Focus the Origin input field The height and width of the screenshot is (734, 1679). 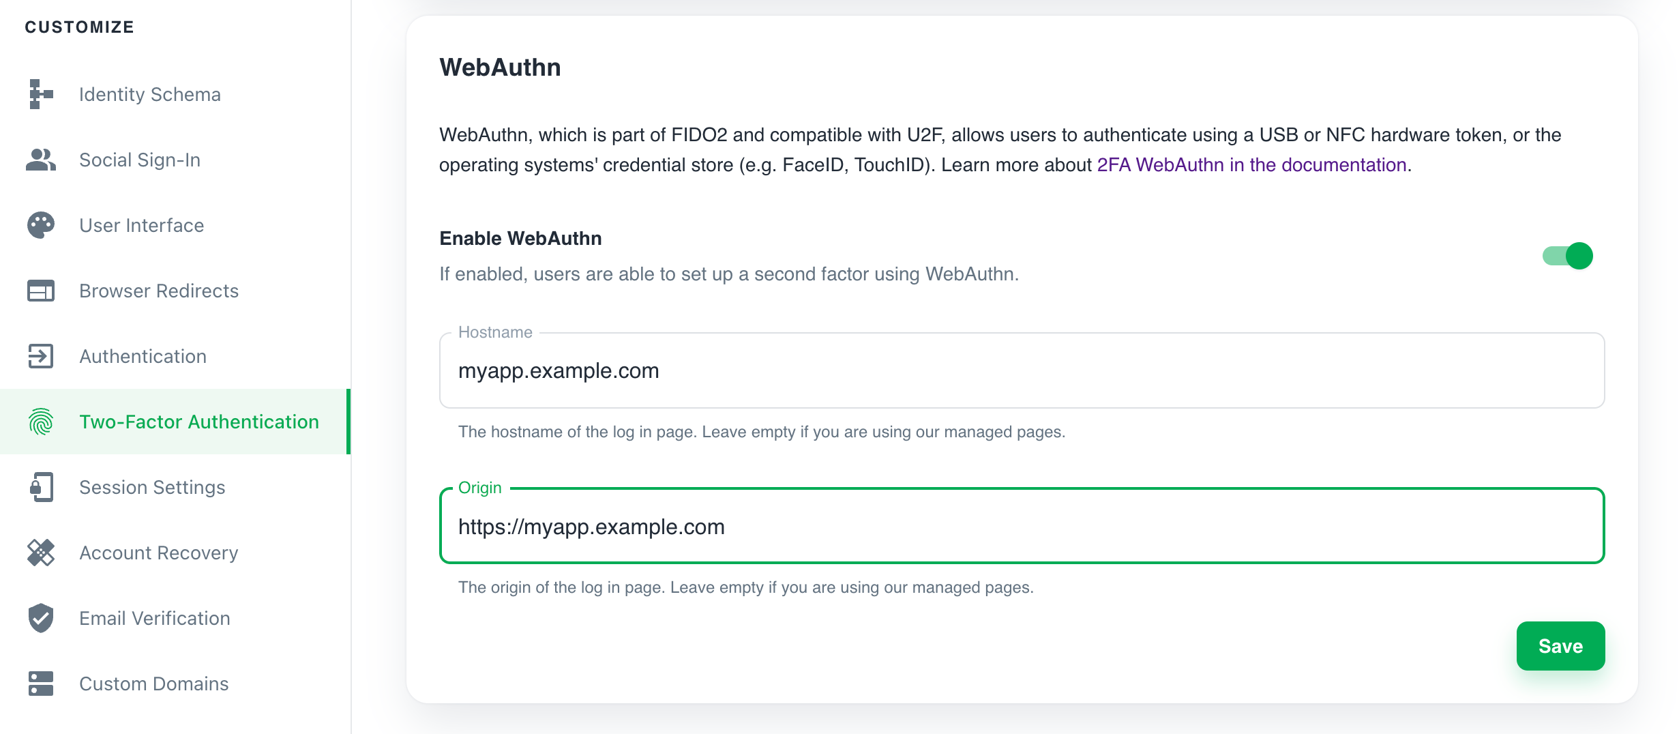(x=1022, y=526)
